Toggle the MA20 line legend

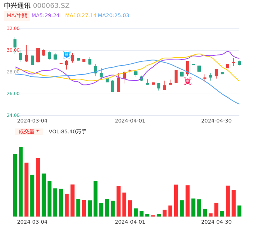[114, 16]
